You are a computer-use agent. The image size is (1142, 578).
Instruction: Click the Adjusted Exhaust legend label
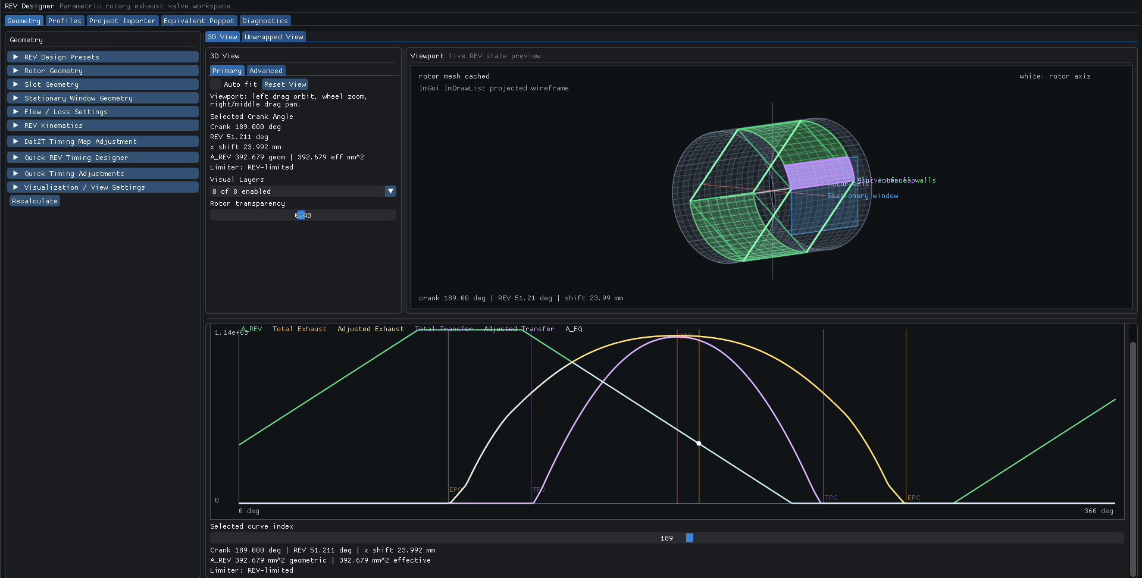[x=371, y=329]
